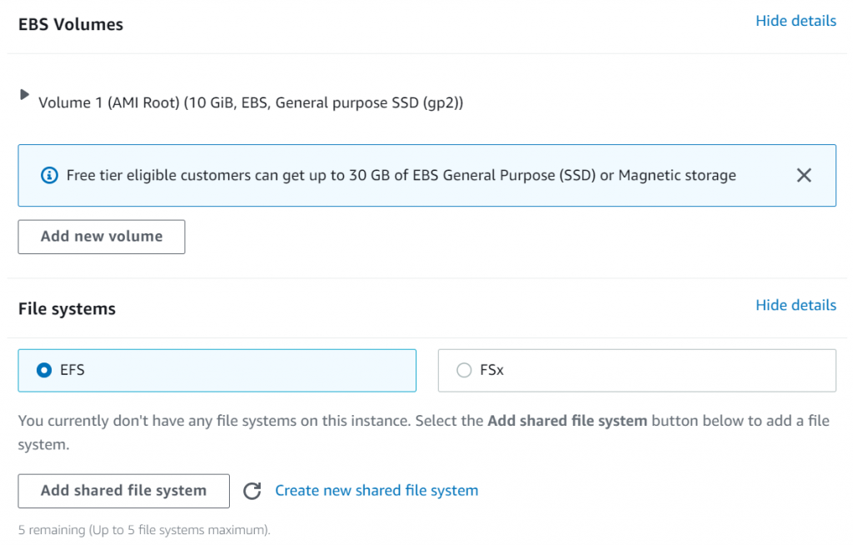Open Create new shared file system
Viewport: 853px width, 545px height.
pyautogui.click(x=376, y=491)
